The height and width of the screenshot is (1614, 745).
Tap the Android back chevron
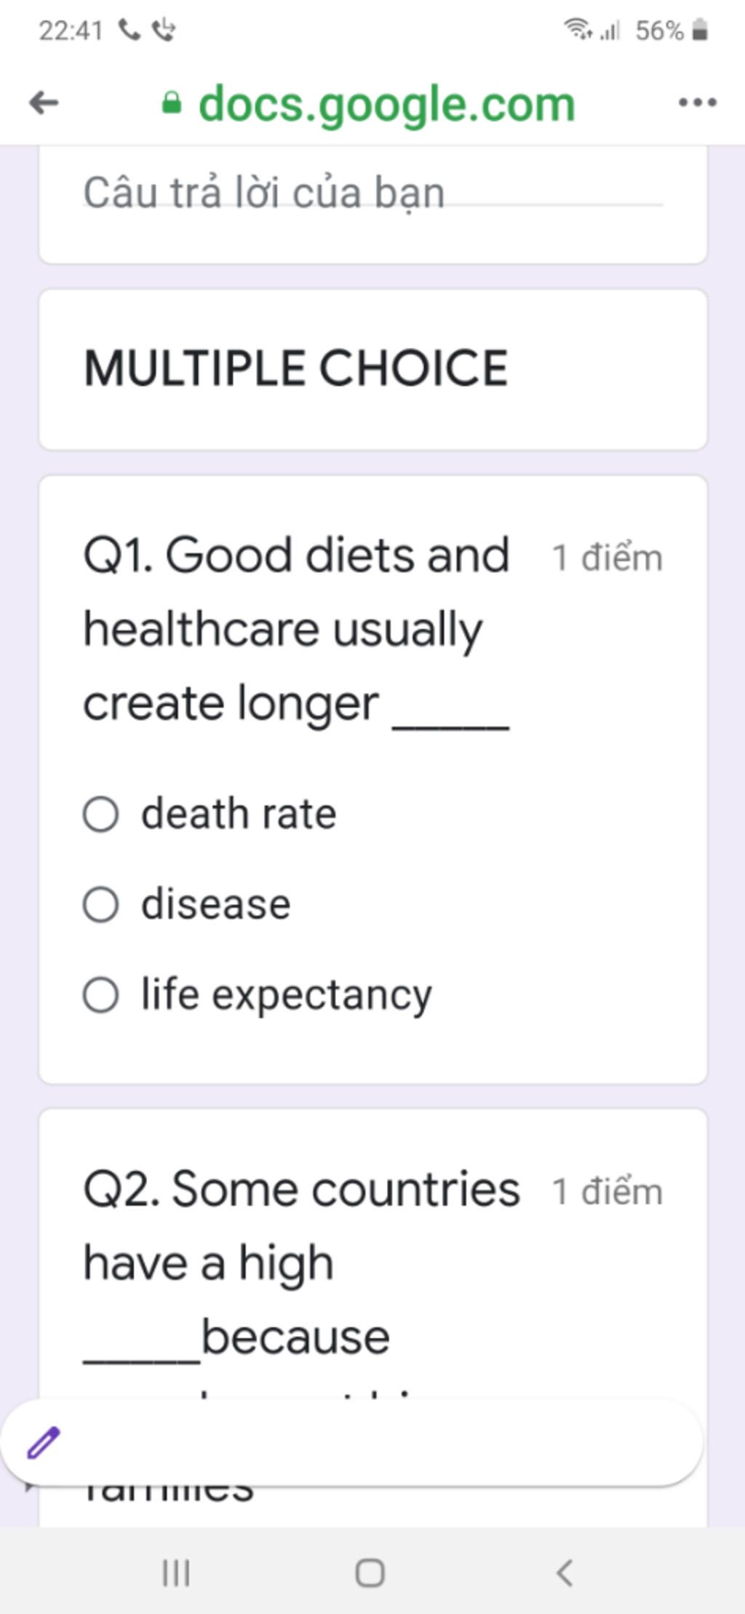(565, 1573)
